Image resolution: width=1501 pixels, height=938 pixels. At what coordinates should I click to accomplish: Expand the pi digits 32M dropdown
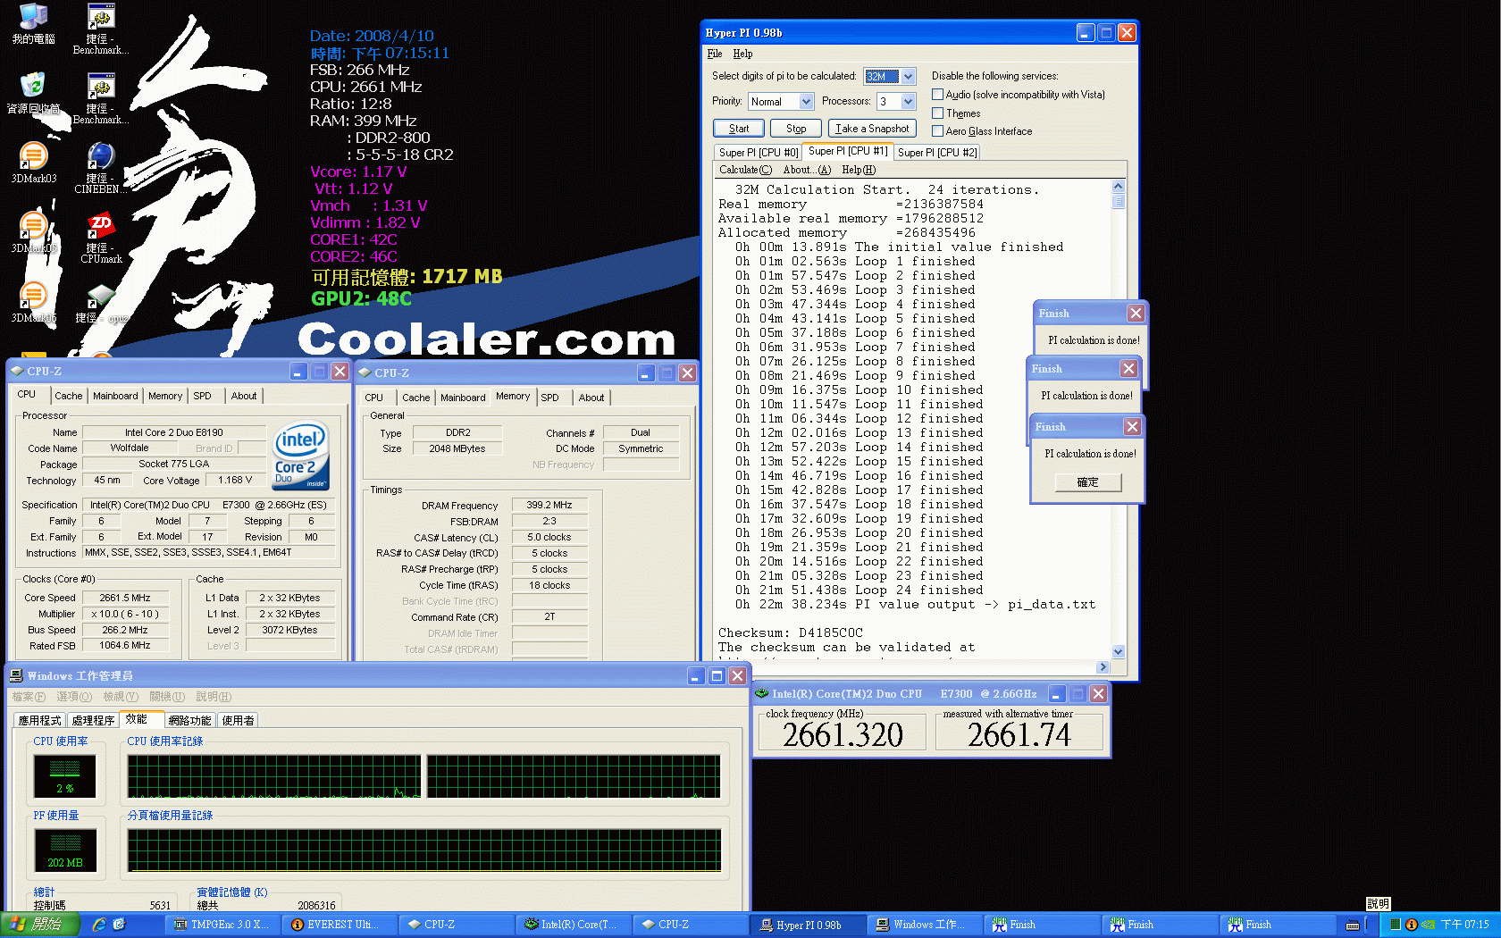coord(908,77)
